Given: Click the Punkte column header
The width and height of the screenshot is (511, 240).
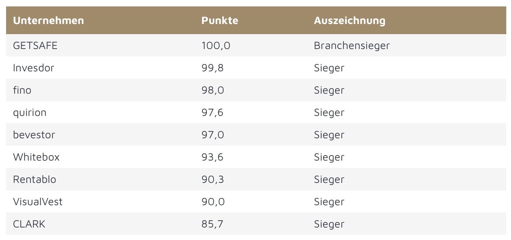Looking at the screenshot, I should 220,20.
